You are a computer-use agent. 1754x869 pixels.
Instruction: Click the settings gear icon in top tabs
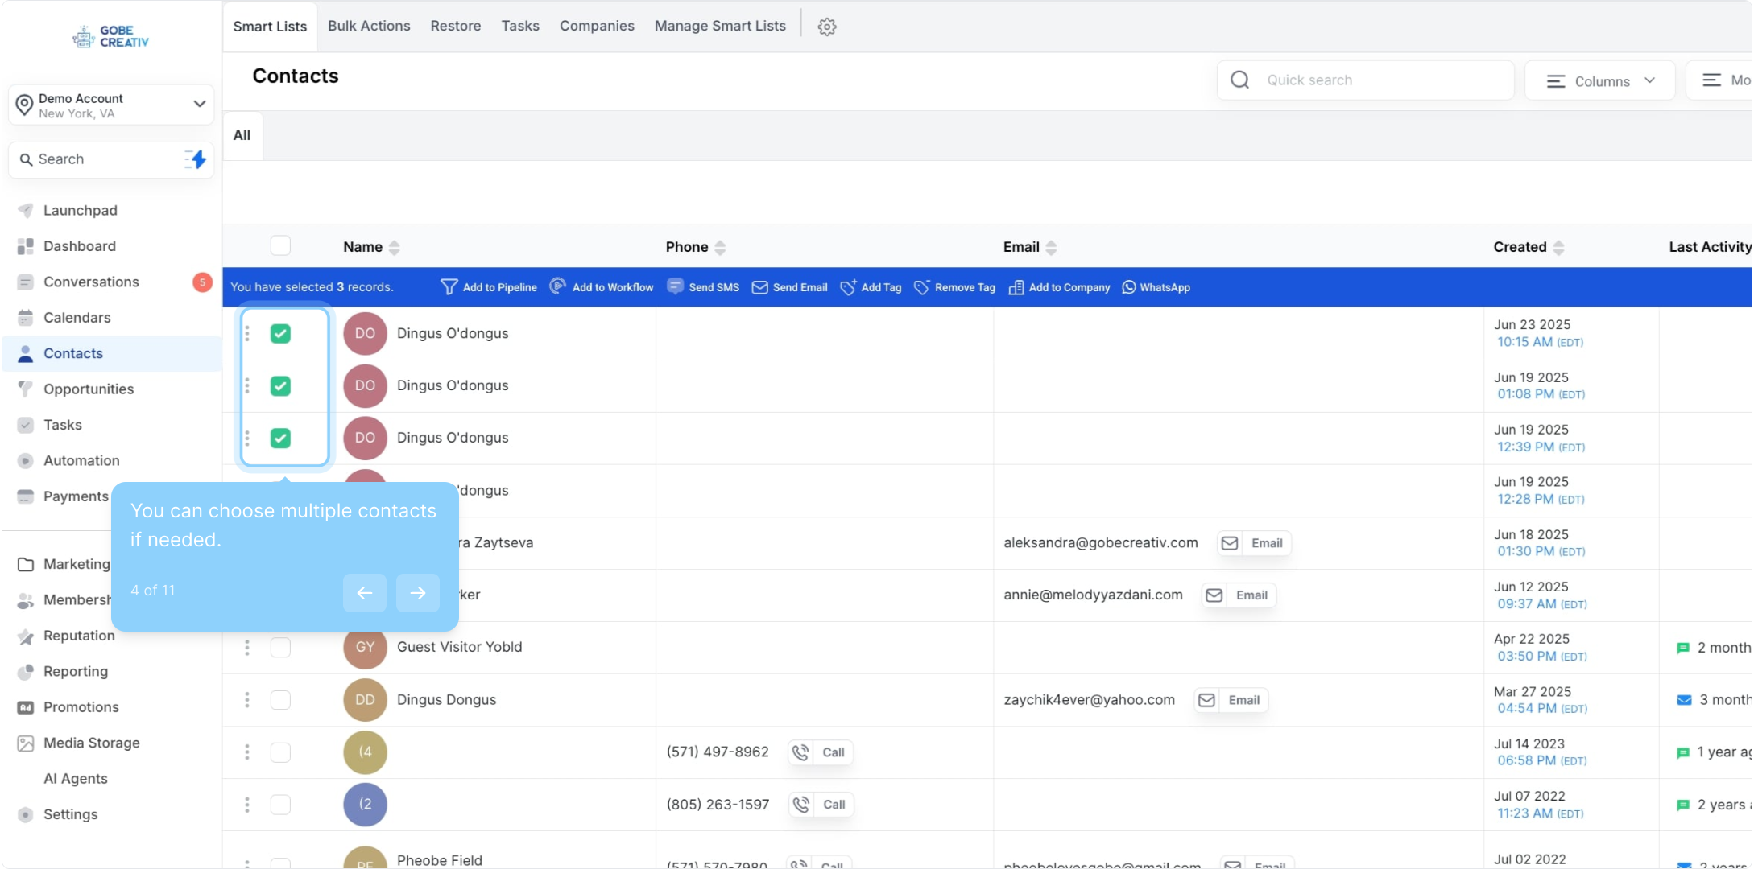826,27
